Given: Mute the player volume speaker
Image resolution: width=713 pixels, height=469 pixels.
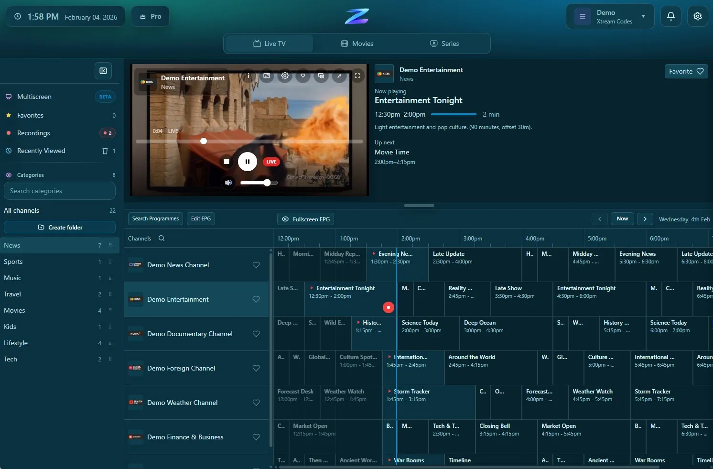Looking at the screenshot, I should [x=228, y=183].
